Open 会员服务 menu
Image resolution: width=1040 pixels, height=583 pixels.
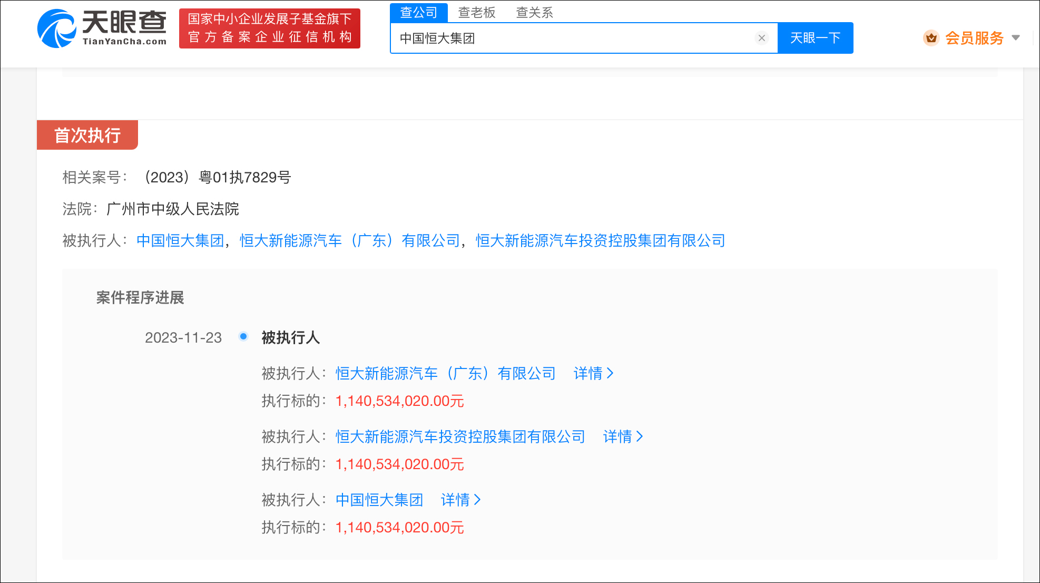pos(974,38)
